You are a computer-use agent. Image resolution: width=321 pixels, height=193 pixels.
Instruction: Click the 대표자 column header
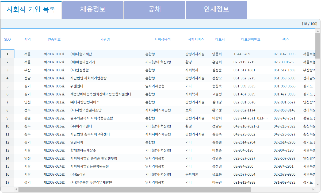coord(220,39)
